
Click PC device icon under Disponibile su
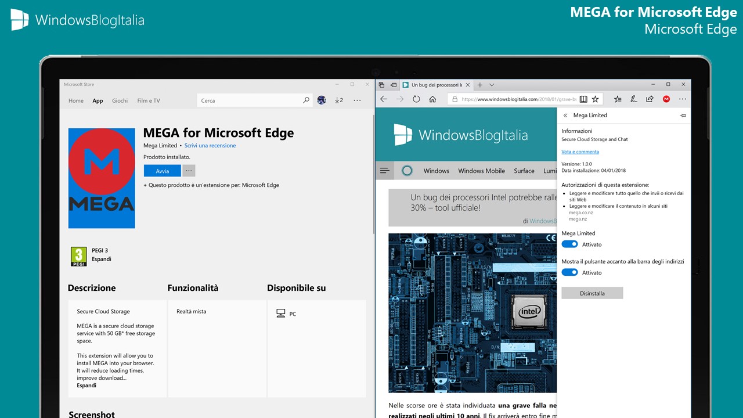click(x=281, y=313)
